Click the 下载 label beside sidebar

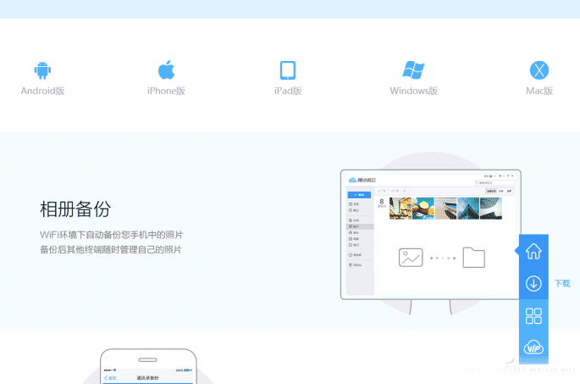[562, 284]
